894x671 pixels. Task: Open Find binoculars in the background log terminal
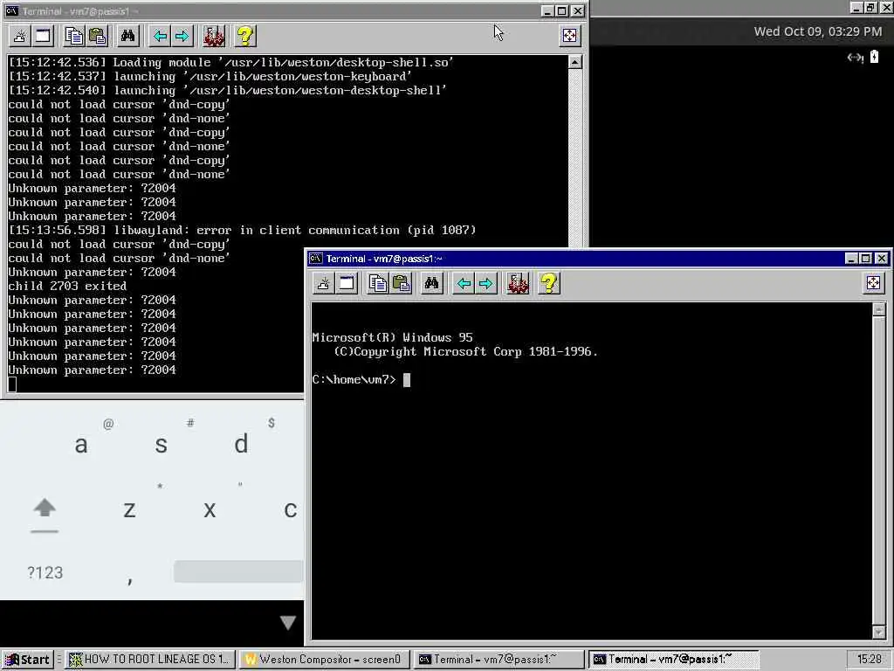point(127,36)
